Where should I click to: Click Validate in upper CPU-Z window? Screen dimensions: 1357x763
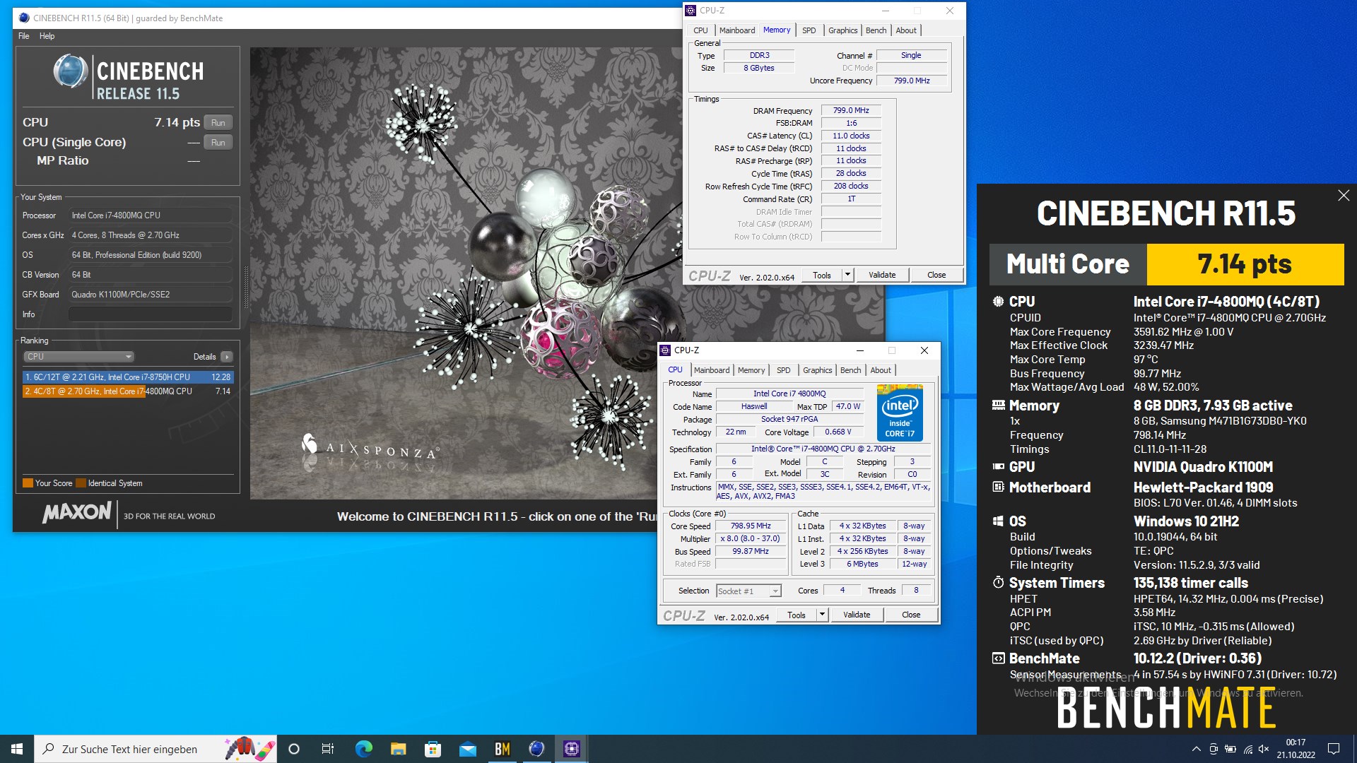point(882,275)
